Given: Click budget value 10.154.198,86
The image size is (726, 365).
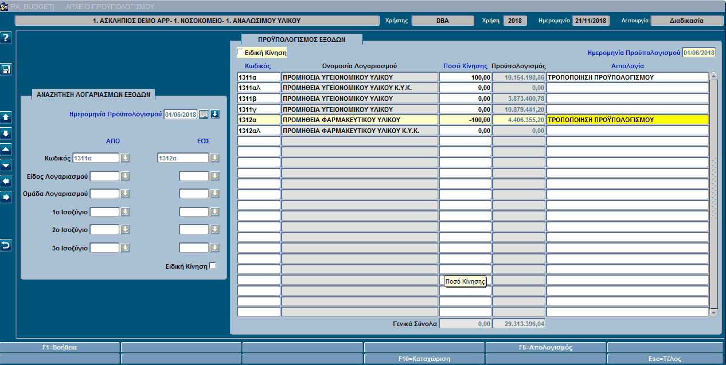Looking at the screenshot, I should (519, 77).
